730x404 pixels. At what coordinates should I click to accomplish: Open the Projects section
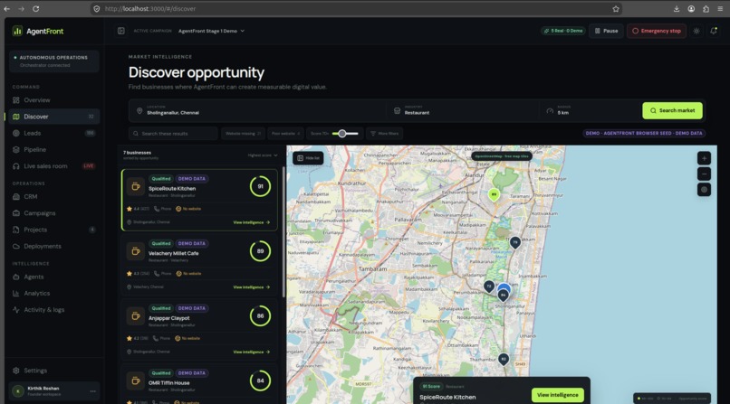tap(54, 230)
